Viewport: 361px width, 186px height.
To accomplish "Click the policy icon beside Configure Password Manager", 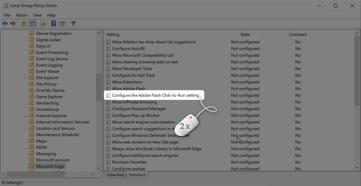I will coord(108,109).
